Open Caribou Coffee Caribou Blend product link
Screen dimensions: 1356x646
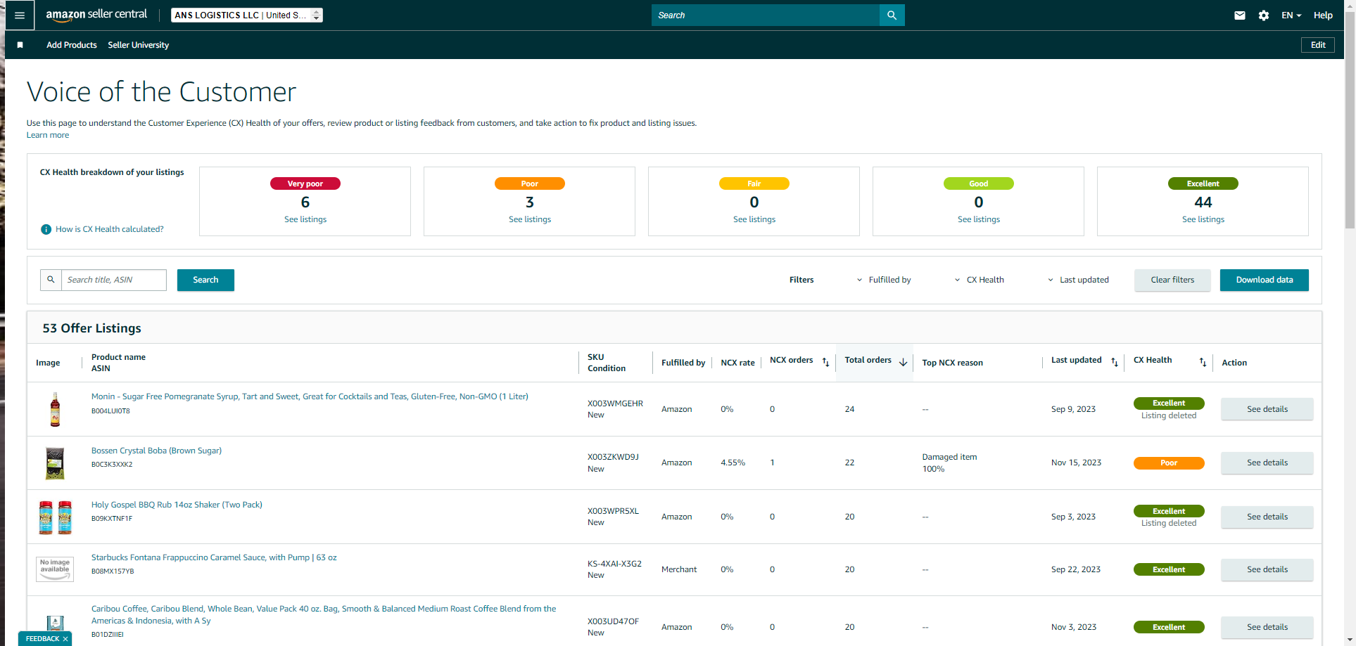[x=324, y=614]
